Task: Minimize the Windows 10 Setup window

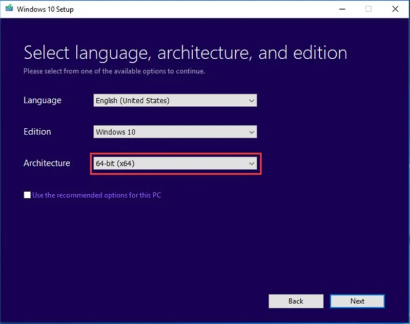Action: (x=341, y=9)
